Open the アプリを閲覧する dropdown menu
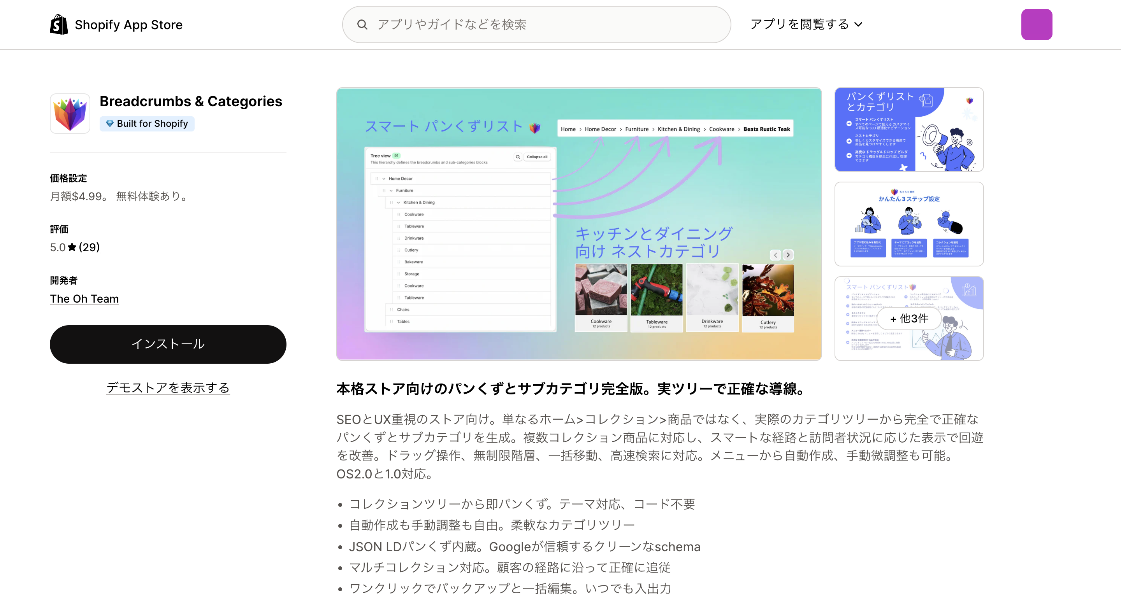Screen dimensions: 1121x613 pyautogui.click(x=806, y=25)
